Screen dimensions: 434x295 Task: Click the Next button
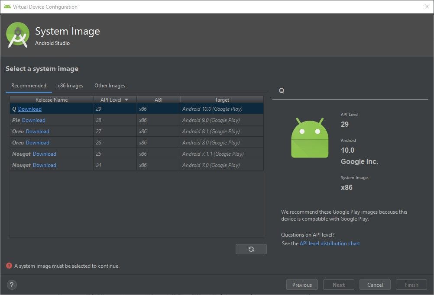coord(338,285)
